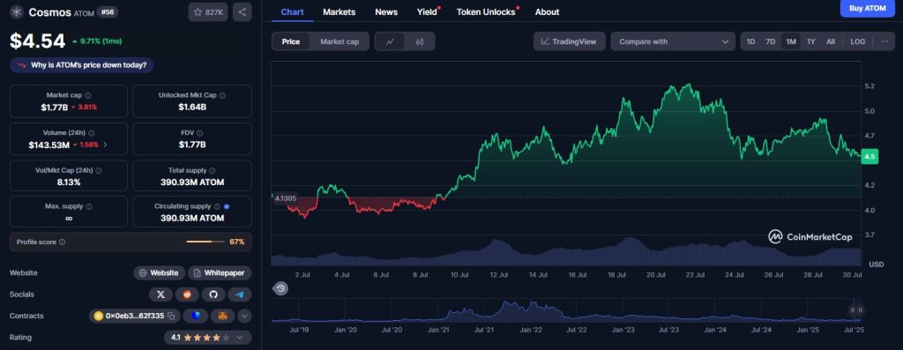Switch to candlestick chart view icon
The image size is (903, 350).
[x=420, y=41]
